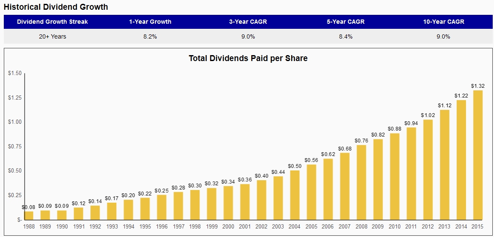Click the 5-Year CAGR column header
Screen dimensions: 494x237
(x=345, y=22)
